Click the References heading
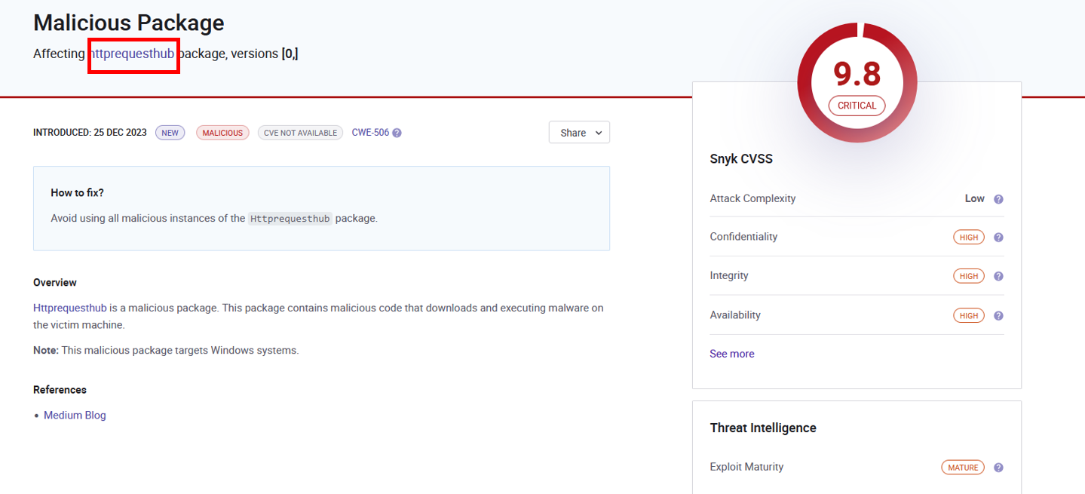 point(60,390)
